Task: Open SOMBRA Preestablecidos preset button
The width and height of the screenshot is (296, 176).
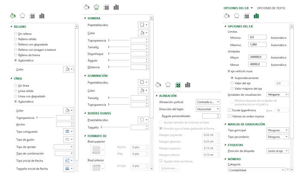Action: click(x=143, y=25)
